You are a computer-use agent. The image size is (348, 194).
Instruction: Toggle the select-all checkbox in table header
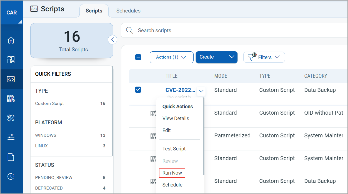click(x=138, y=57)
